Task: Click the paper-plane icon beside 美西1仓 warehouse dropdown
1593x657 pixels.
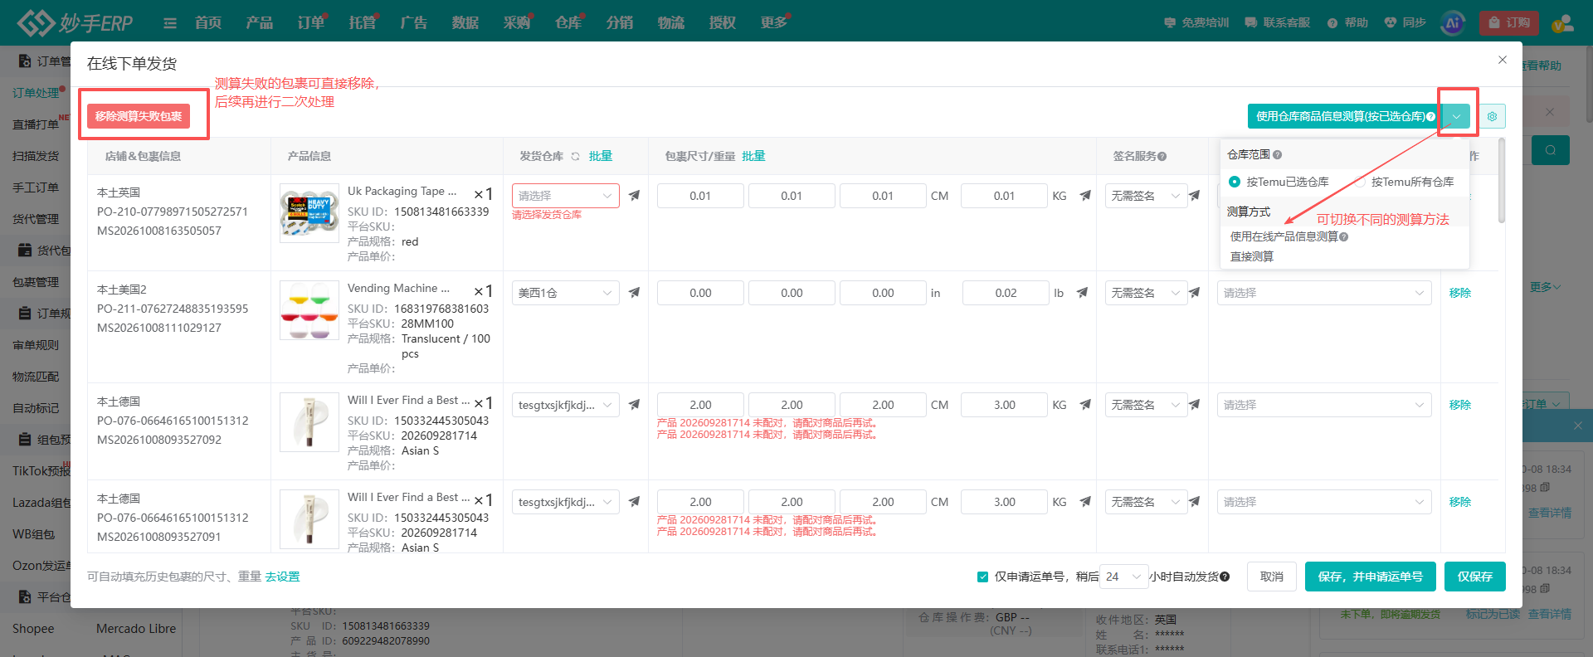Action: coord(634,292)
